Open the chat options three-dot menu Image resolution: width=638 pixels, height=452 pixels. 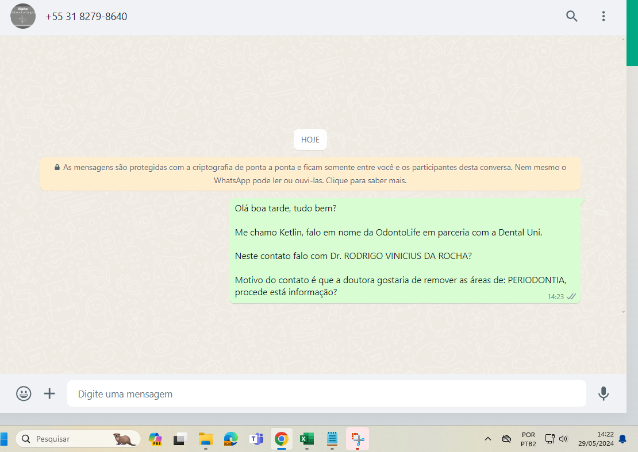(604, 16)
